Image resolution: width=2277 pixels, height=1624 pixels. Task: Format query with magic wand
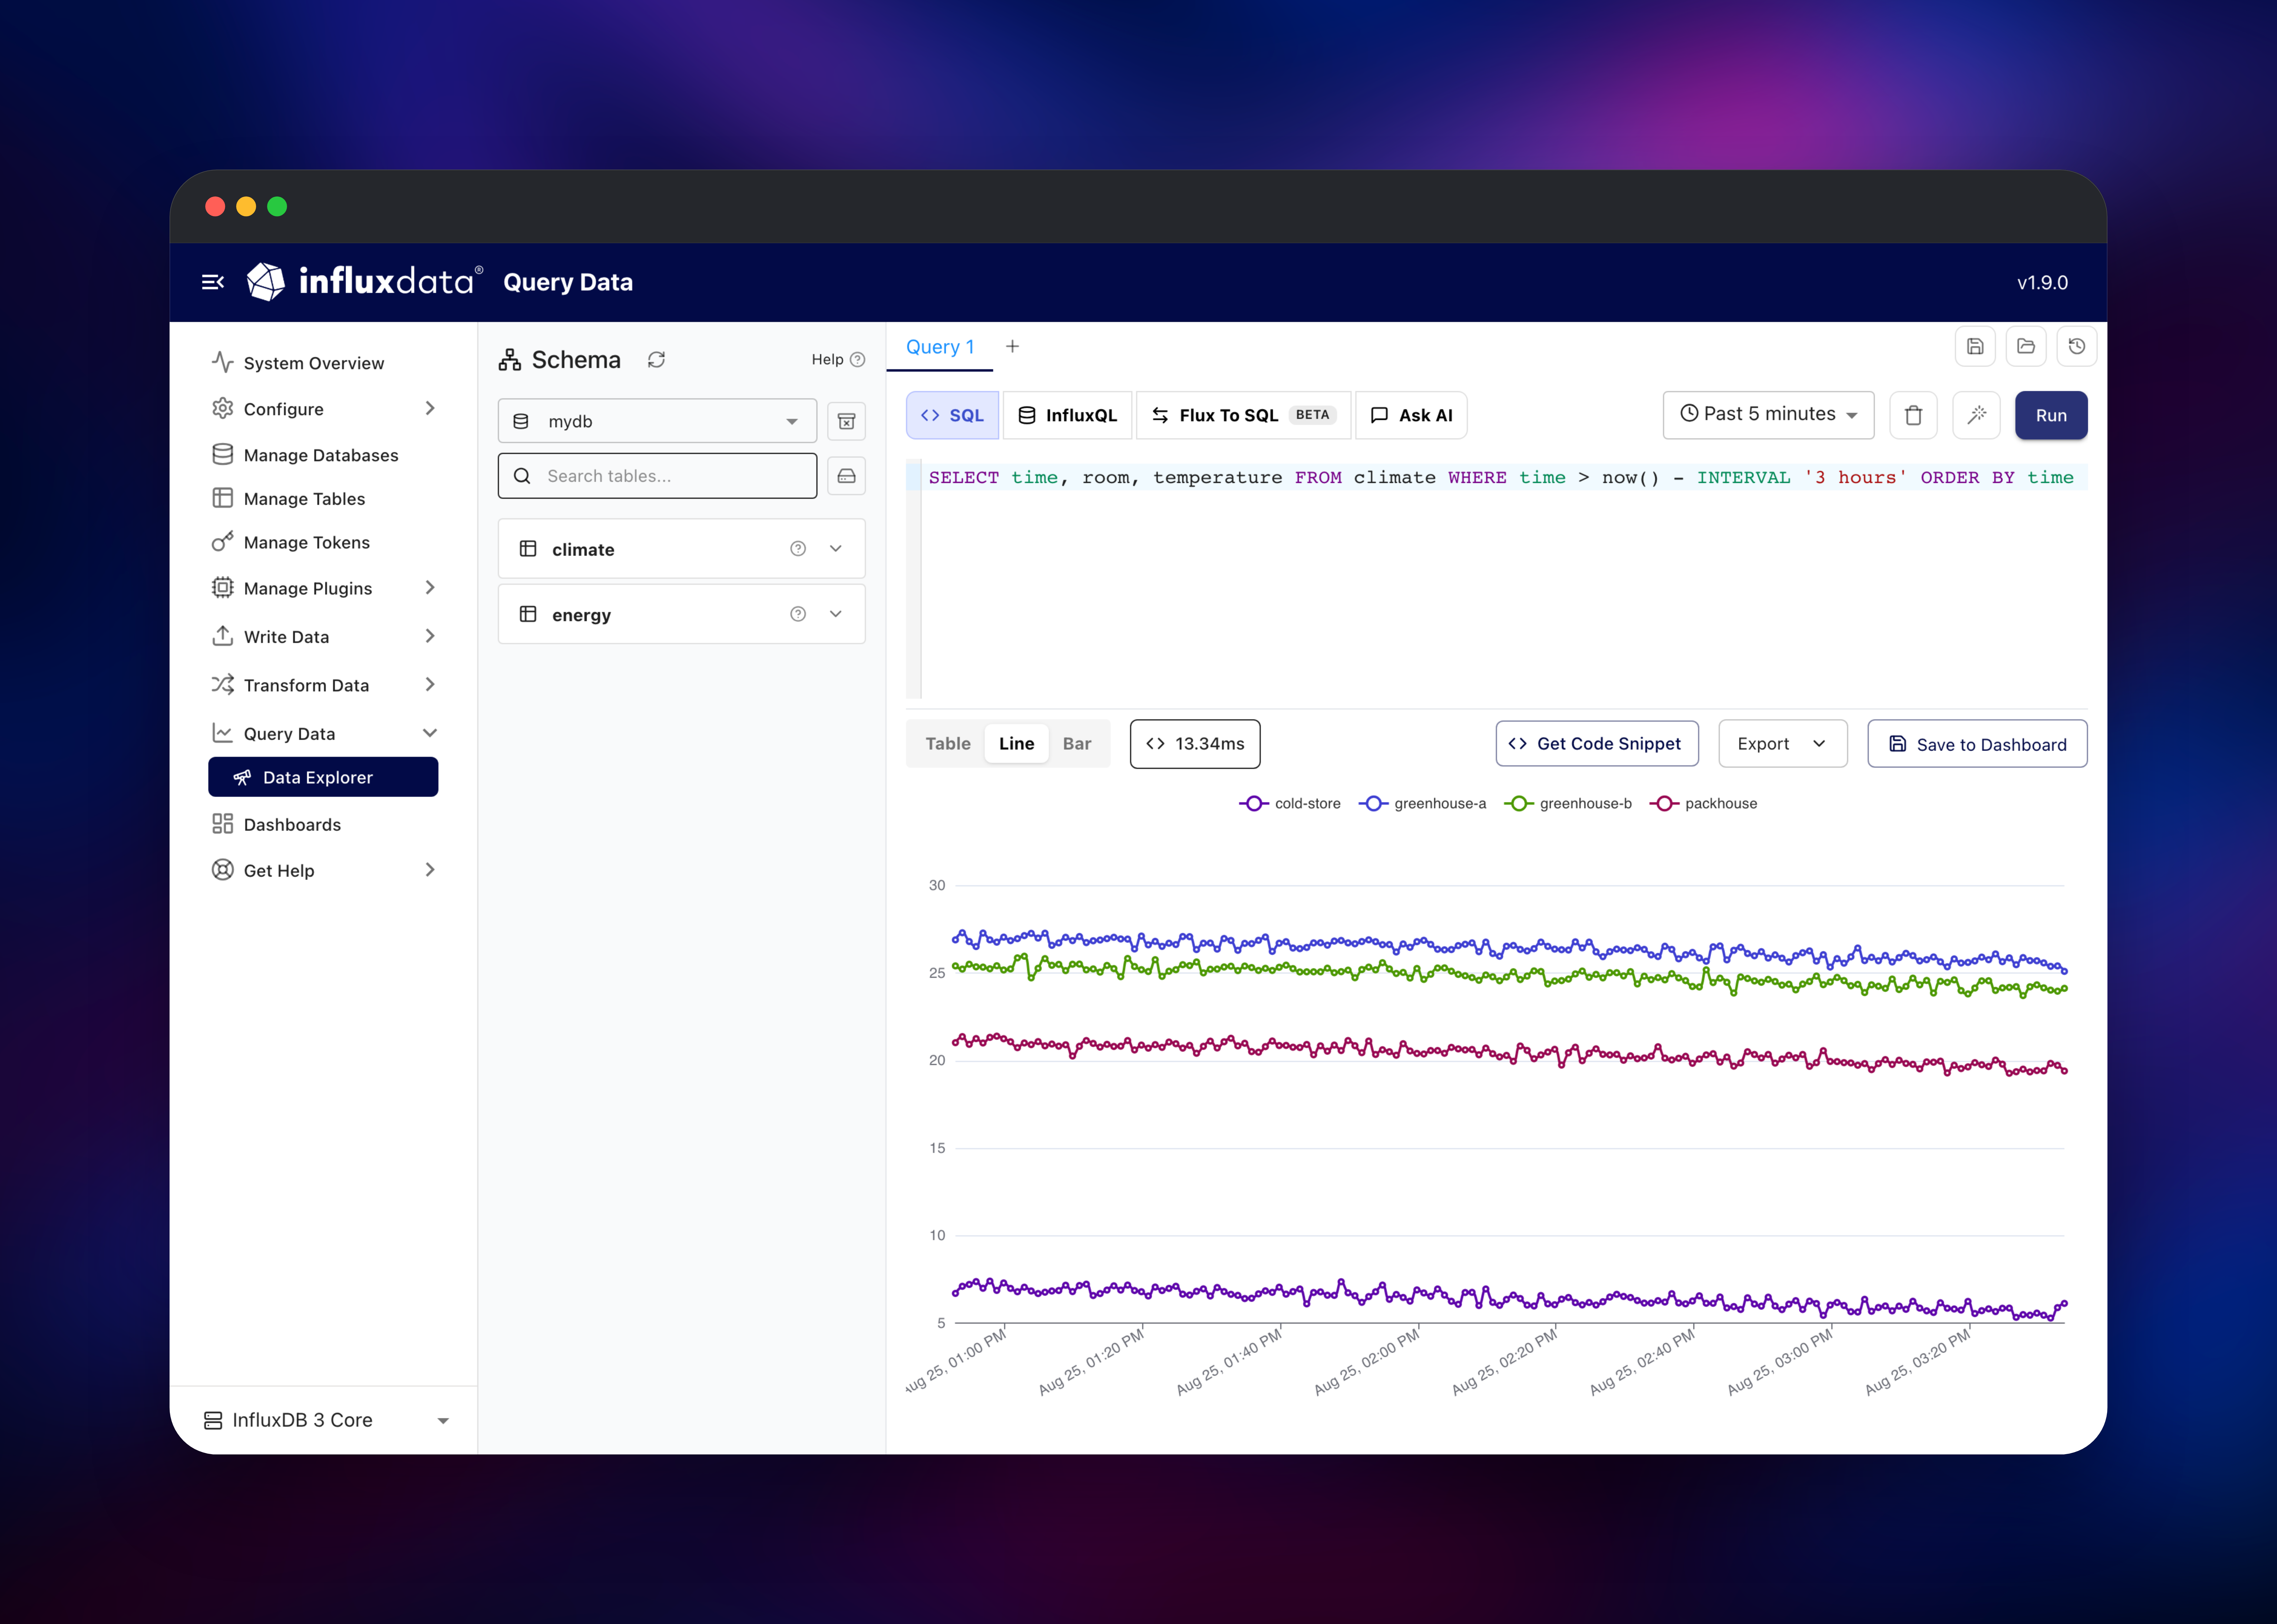pos(1976,415)
